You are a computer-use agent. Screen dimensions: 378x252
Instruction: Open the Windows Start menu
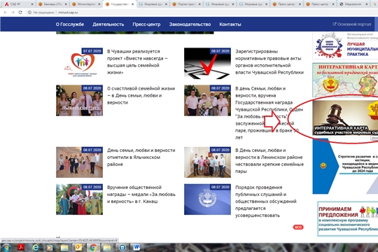click(x=6, y=248)
